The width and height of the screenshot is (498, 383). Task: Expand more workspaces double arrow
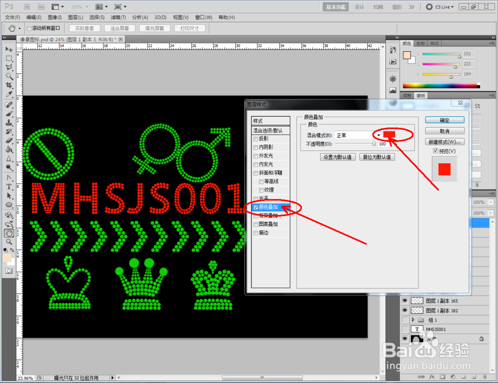coord(412,7)
